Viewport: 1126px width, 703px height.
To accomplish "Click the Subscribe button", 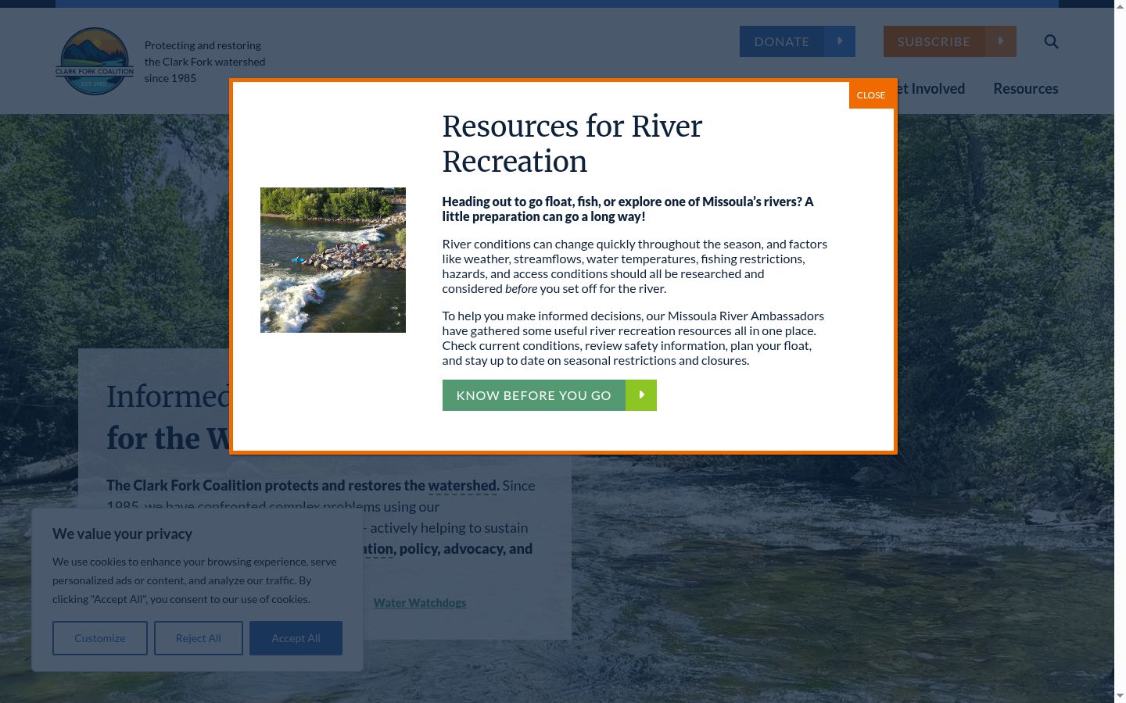I will coord(949,41).
